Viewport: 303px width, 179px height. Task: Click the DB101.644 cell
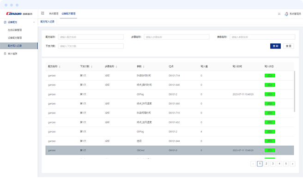pos(174,141)
